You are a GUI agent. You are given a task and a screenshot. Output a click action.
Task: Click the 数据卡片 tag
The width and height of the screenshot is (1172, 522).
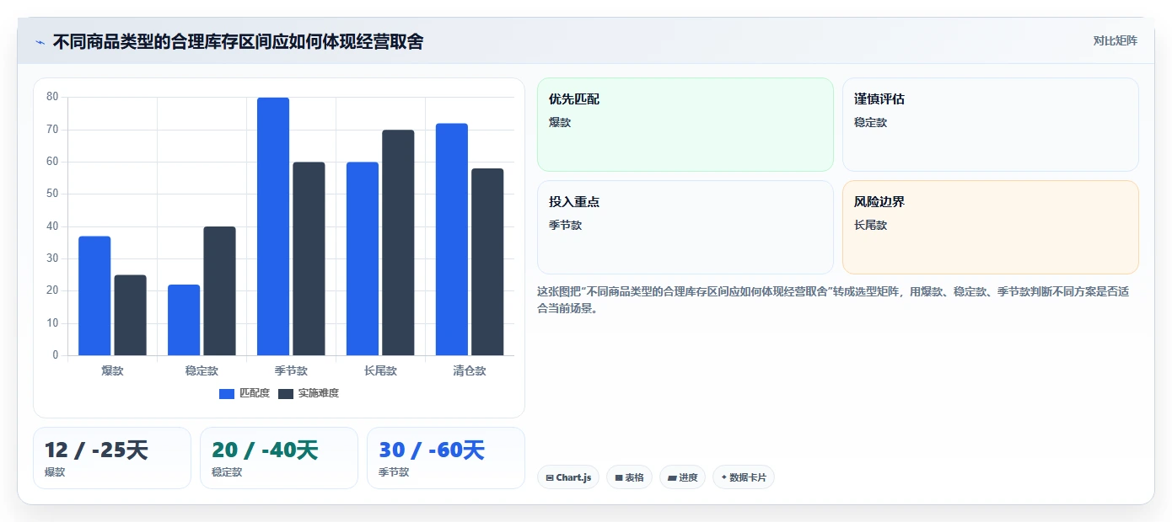point(744,477)
